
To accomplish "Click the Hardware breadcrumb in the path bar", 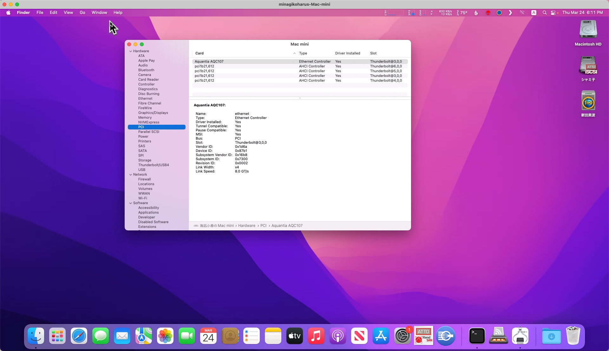I will 246,226.
